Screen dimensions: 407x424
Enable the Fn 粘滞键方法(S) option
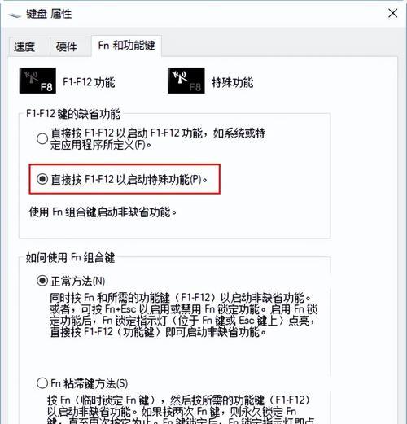(42, 383)
